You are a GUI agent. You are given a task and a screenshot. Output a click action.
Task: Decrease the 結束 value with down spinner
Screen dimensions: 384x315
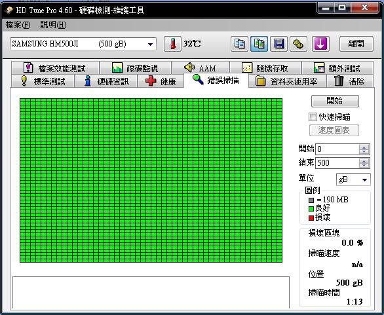click(364, 165)
